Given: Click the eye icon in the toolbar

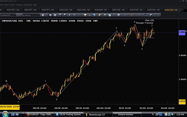Looking at the screenshot, I should click(90, 15).
